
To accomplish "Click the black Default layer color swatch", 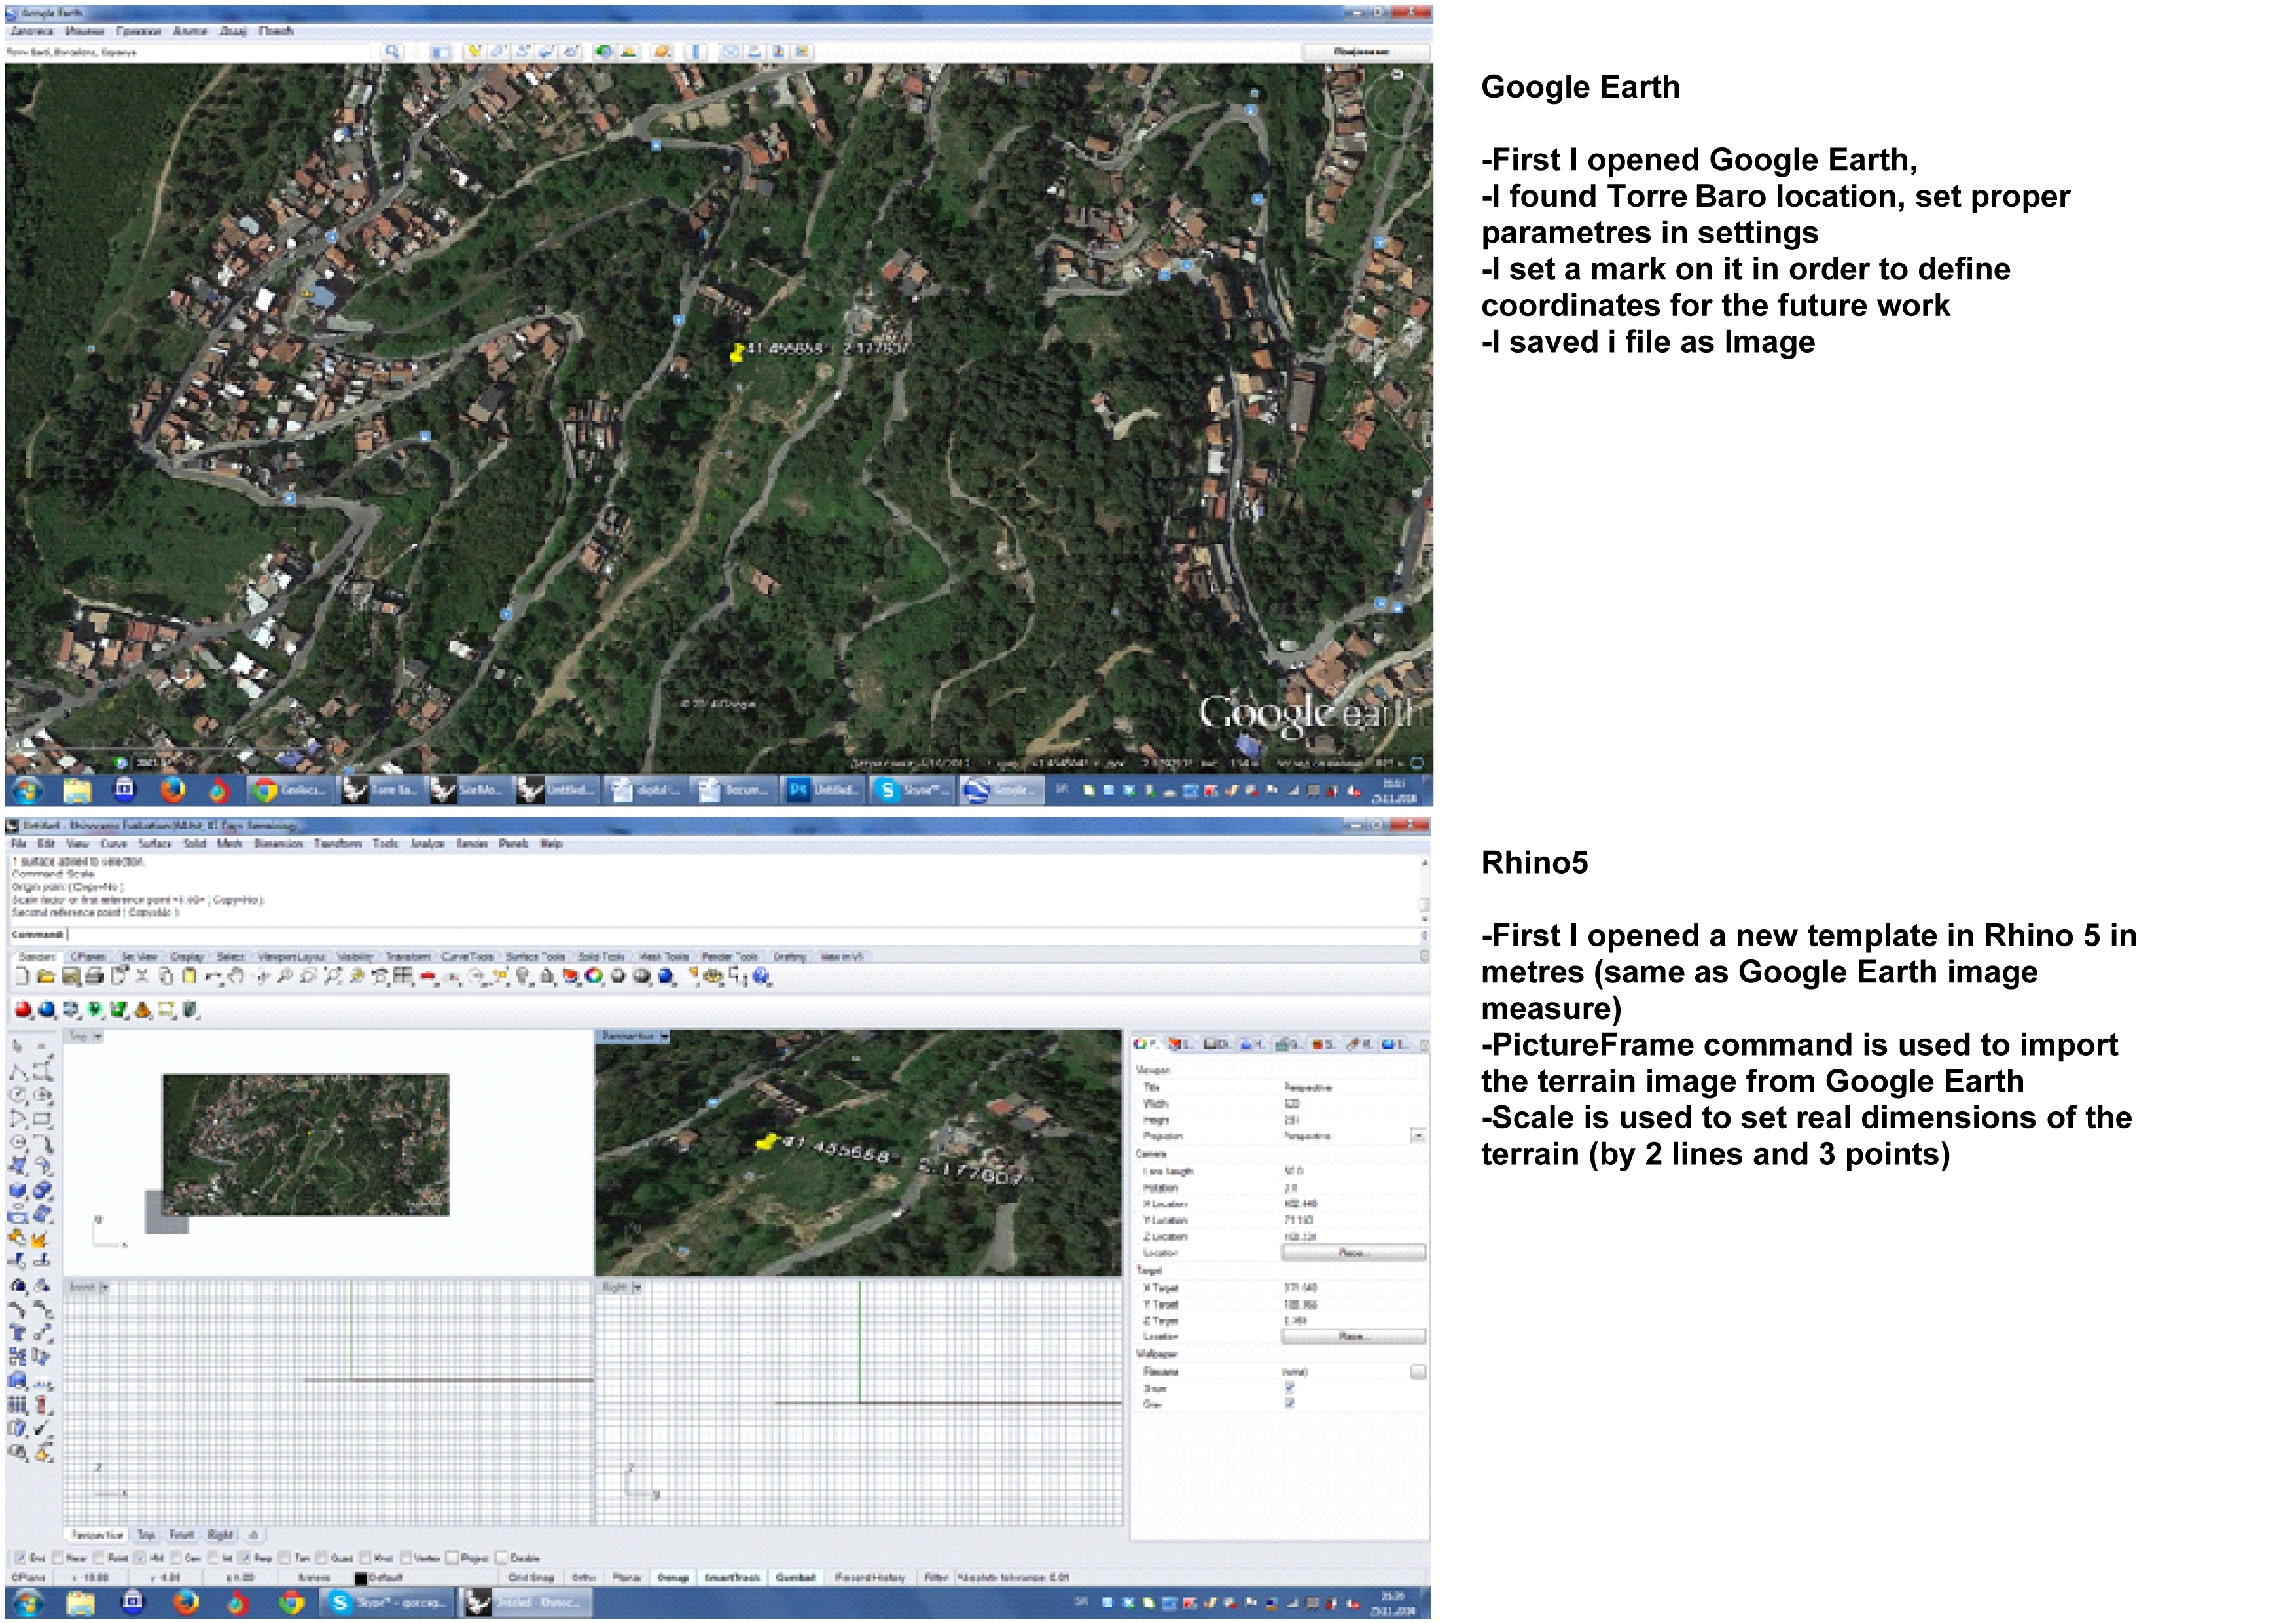I will [x=361, y=1577].
